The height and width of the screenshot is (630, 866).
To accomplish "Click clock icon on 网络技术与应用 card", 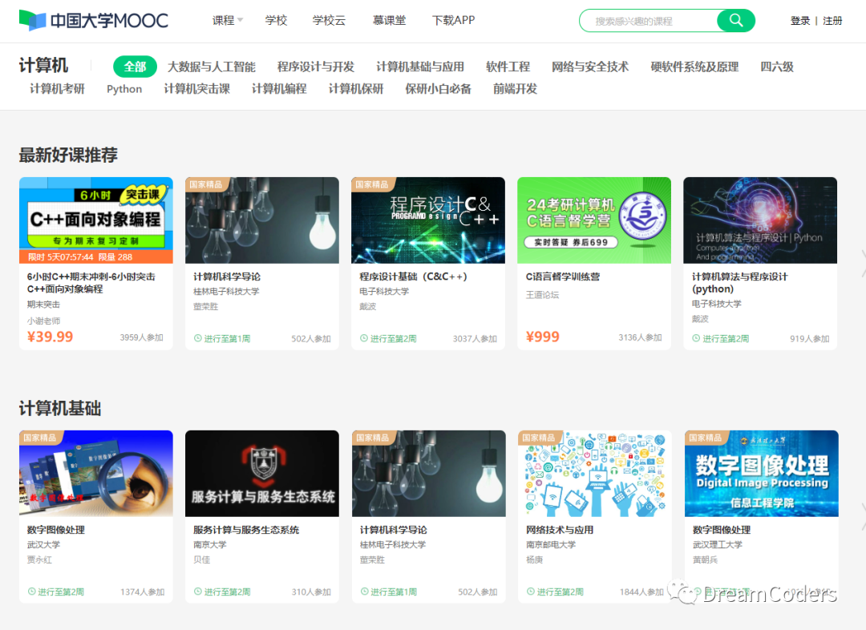I will point(531,592).
